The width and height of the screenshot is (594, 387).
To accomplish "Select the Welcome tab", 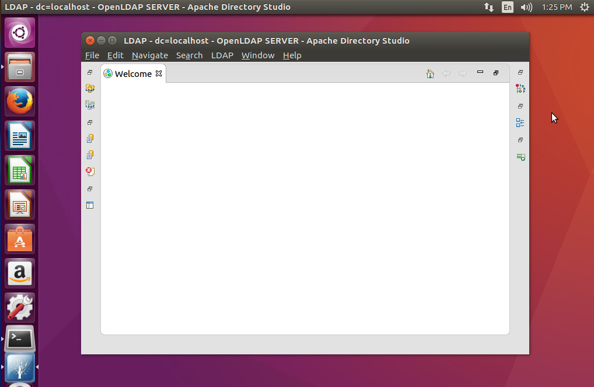I will tap(133, 73).
